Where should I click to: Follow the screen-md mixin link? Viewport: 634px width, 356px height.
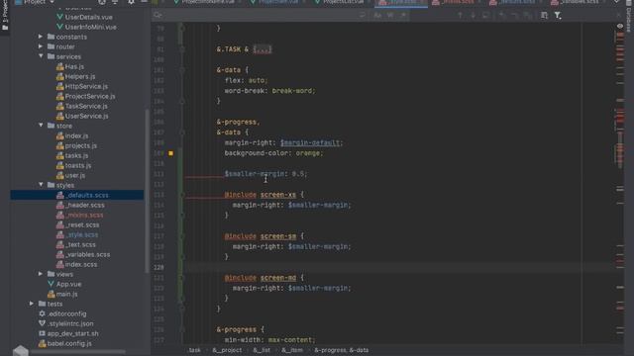[x=278, y=278]
